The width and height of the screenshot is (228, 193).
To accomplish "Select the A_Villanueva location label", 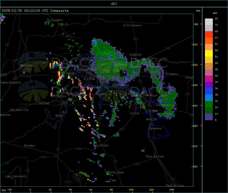I will pyautogui.click(x=132, y=25).
